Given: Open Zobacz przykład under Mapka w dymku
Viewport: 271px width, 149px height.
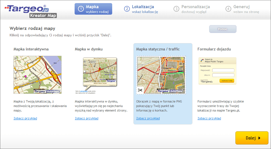Looking at the screenshot, I should coord(86,118).
